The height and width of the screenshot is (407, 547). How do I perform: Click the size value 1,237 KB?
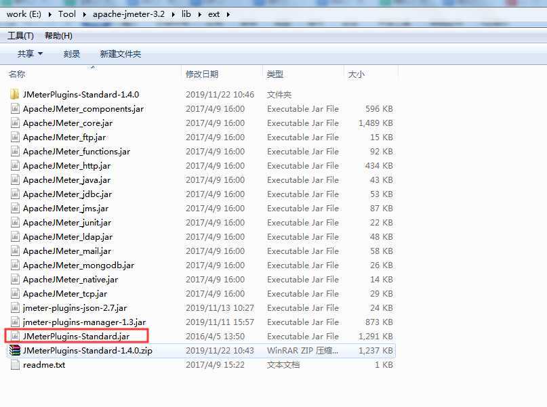[x=376, y=351]
